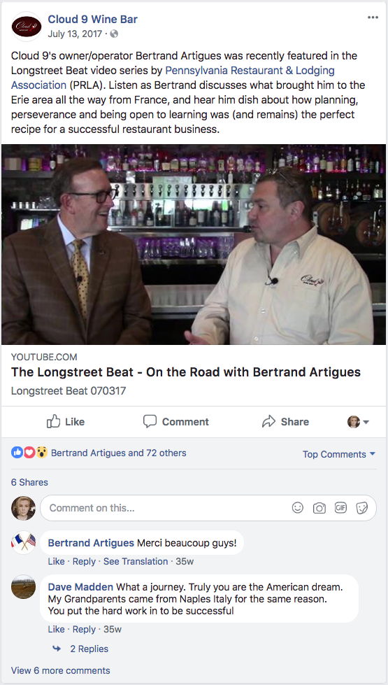
Task: Click the Cloud 9 Wine Bar profile logo
Action: [x=26, y=26]
